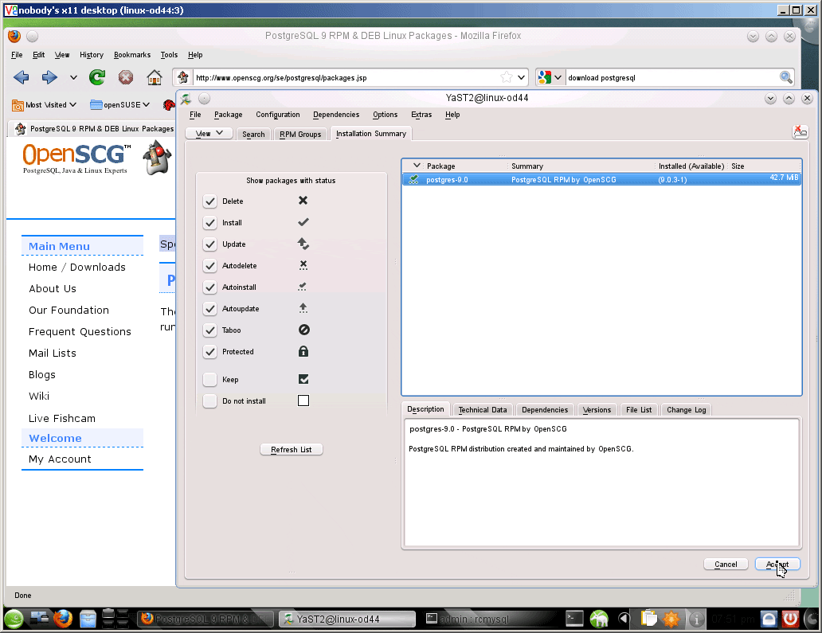Click the Firefox search input field

tap(672, 77)
